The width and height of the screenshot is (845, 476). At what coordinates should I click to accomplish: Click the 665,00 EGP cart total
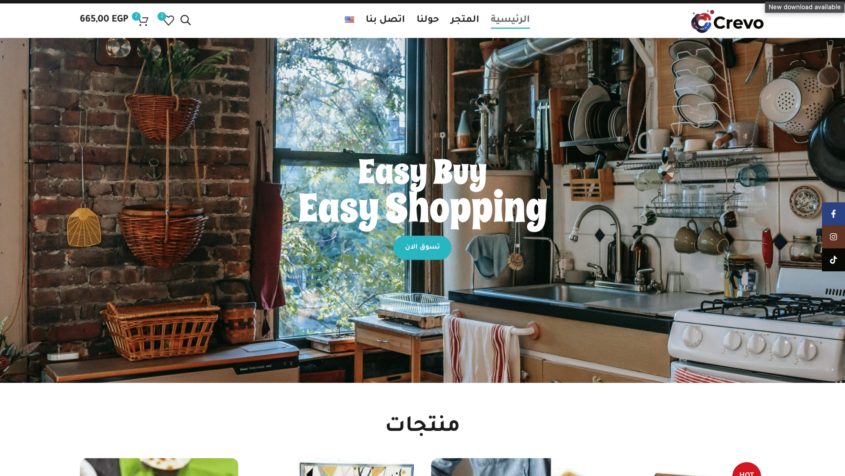tap(104, 19)
